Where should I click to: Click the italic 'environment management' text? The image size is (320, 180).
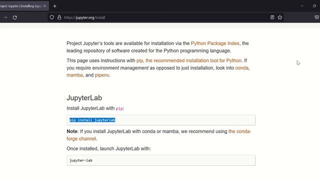[x=120, y=68]
